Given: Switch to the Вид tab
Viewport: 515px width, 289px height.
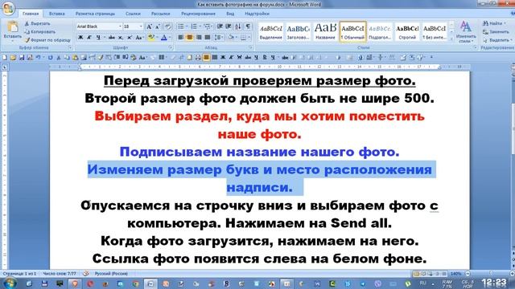Looking at the screenshot, I should (x=230, y=14).
